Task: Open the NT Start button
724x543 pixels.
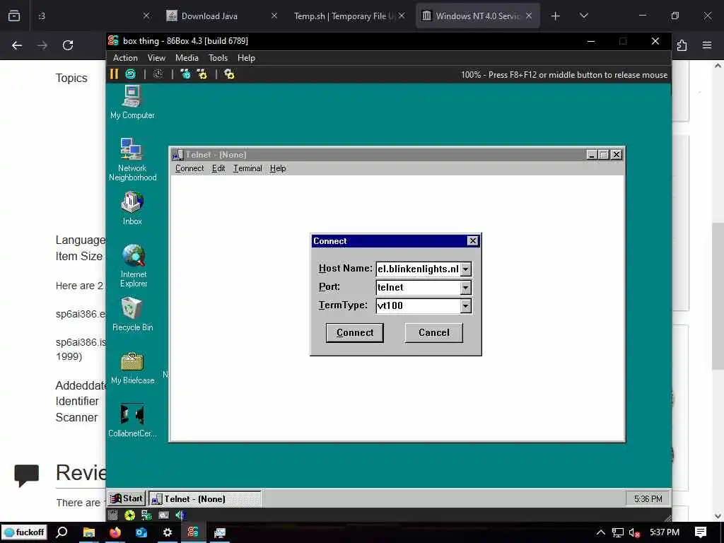Action: click(127, 498)
